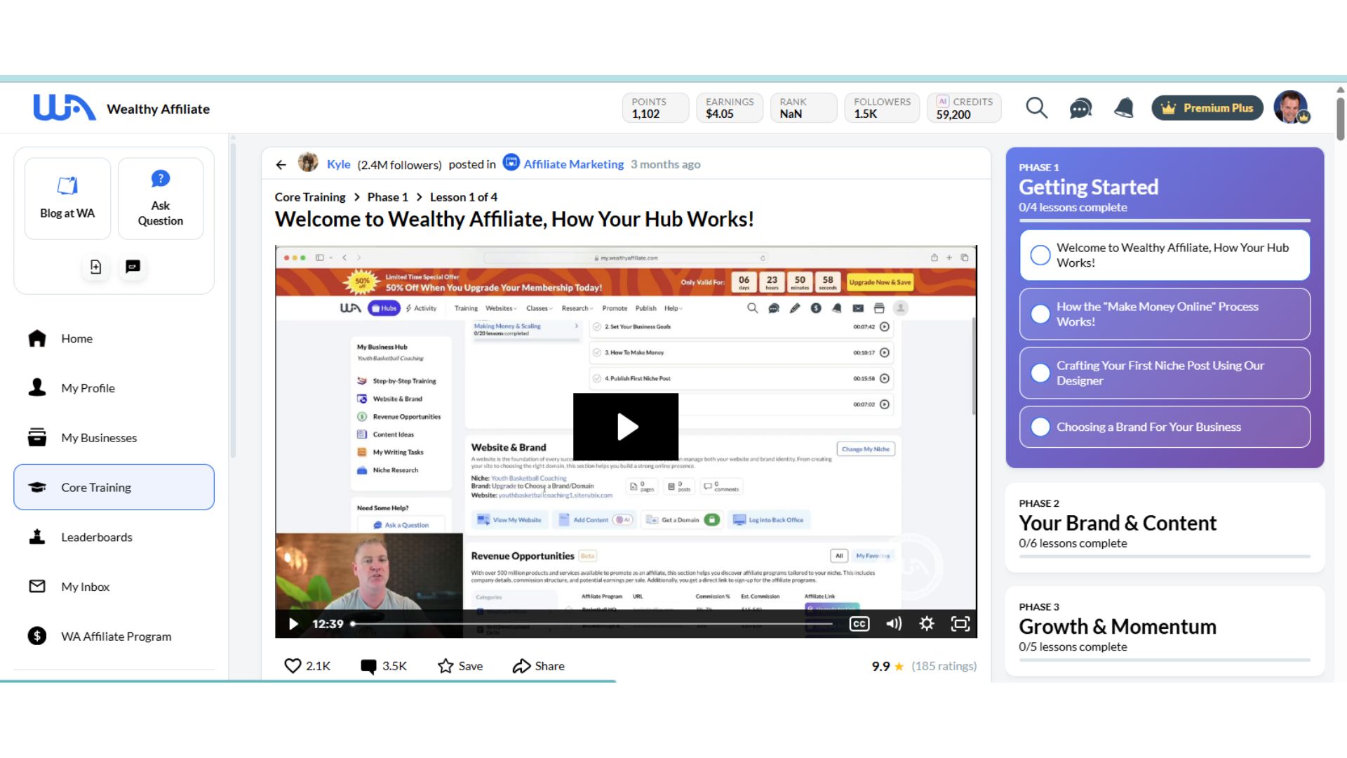Screen dimensions: 1347x758
Task: Click the FOLLOWERS 1.5K stat box
Action: pos(882,108)
